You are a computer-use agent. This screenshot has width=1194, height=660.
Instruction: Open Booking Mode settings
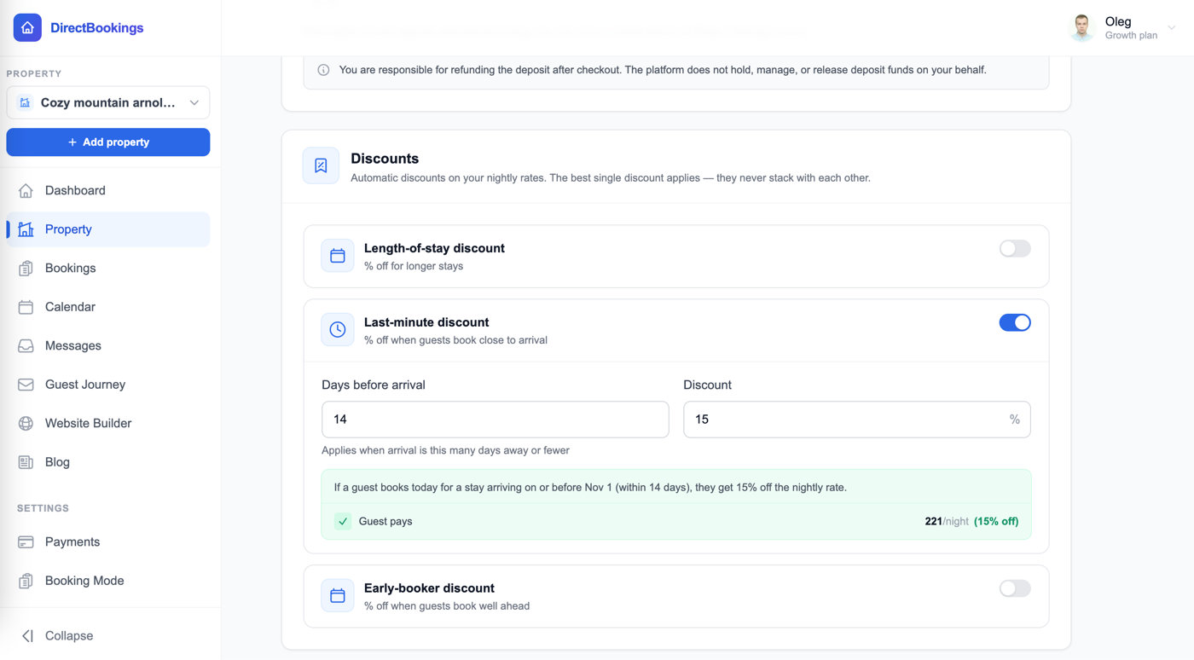[x=108, y=581]
